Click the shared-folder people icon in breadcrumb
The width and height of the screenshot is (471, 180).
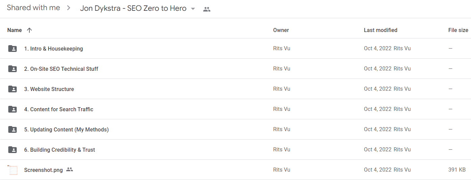coord(207,9)
